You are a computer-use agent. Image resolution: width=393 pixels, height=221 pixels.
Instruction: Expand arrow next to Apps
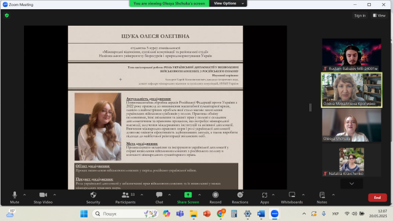(273, 195)
